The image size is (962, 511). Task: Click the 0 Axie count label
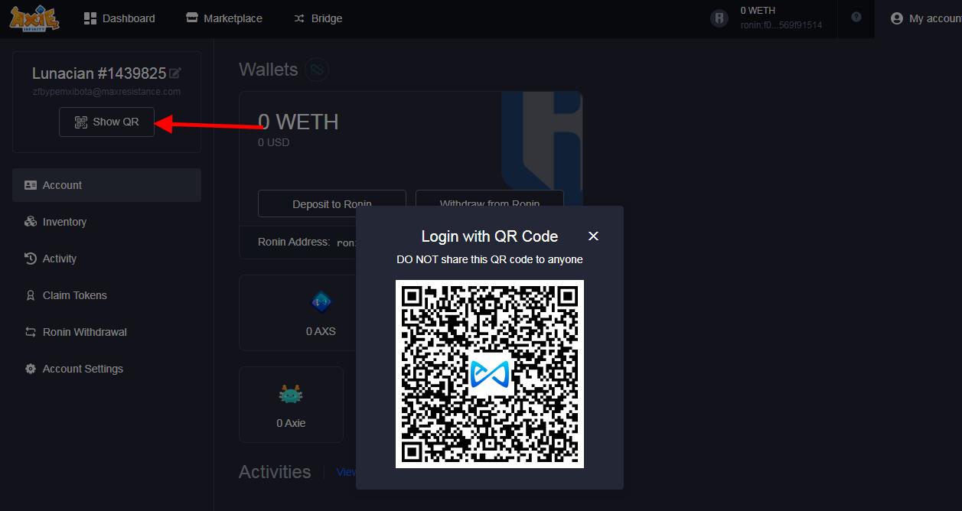(291, 423)
